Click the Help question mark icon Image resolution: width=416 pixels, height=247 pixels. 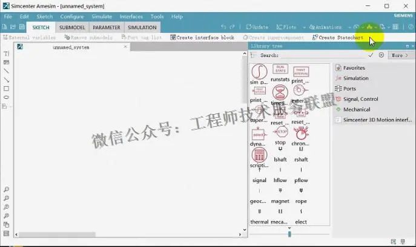coord(411,27)
